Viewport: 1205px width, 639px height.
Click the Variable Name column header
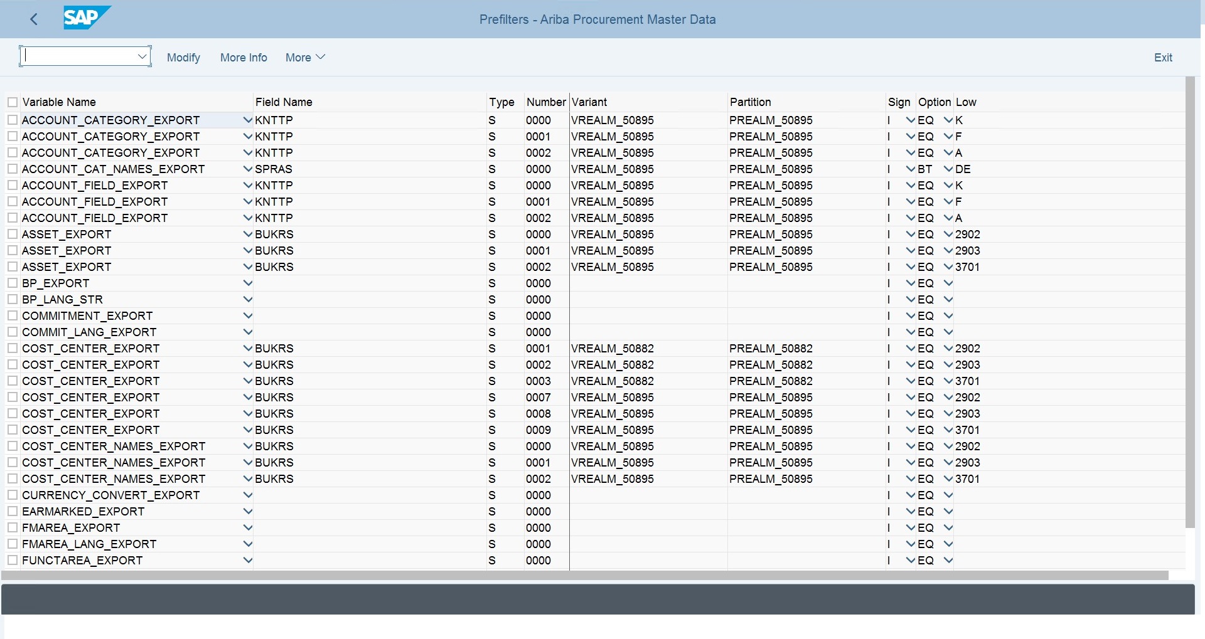pos(59,102)
